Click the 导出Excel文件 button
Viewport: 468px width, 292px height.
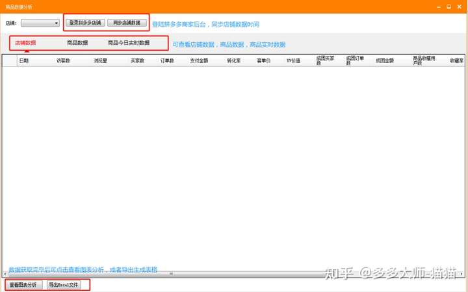(64, 285)
